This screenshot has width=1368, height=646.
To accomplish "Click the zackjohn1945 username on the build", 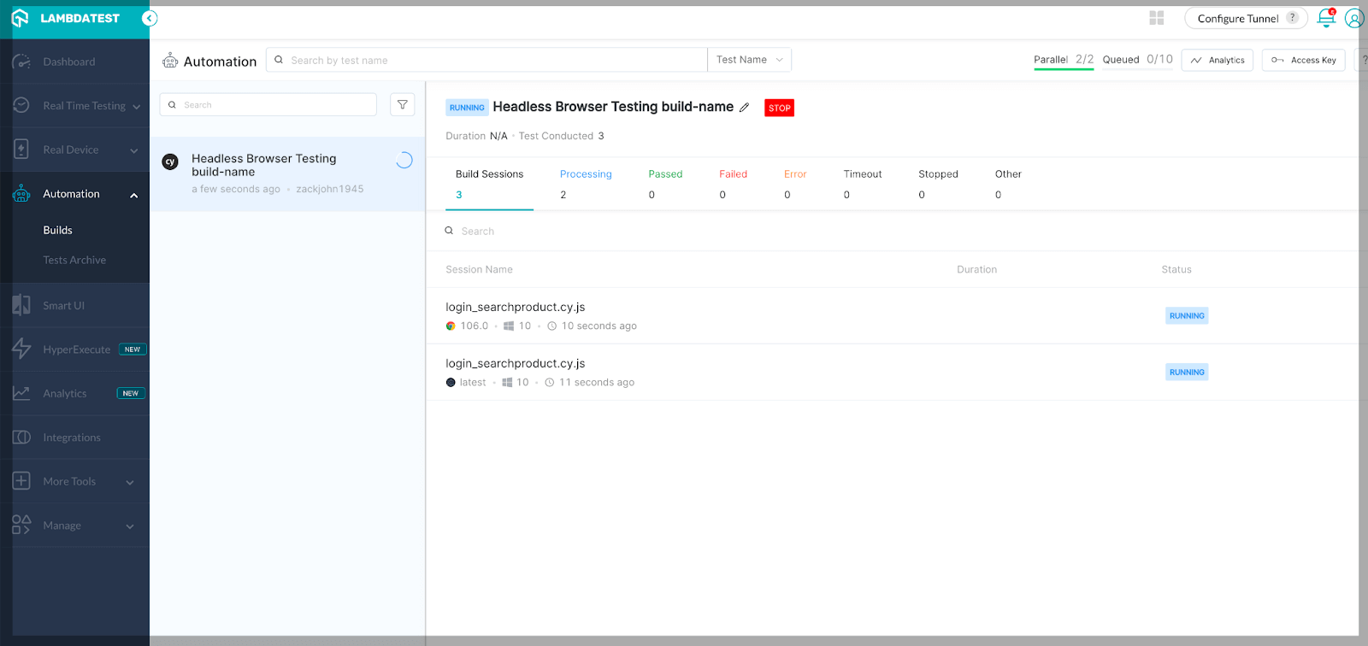I will coord(330,189).
